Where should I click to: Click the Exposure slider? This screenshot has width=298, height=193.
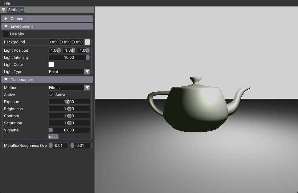[69, 102]
